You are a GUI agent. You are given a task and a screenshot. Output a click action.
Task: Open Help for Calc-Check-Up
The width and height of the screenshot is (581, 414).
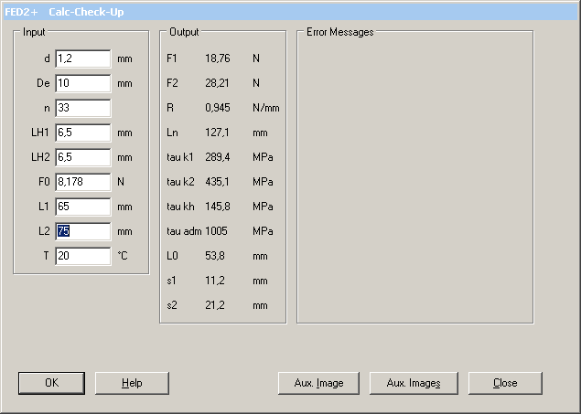(132, 383)
